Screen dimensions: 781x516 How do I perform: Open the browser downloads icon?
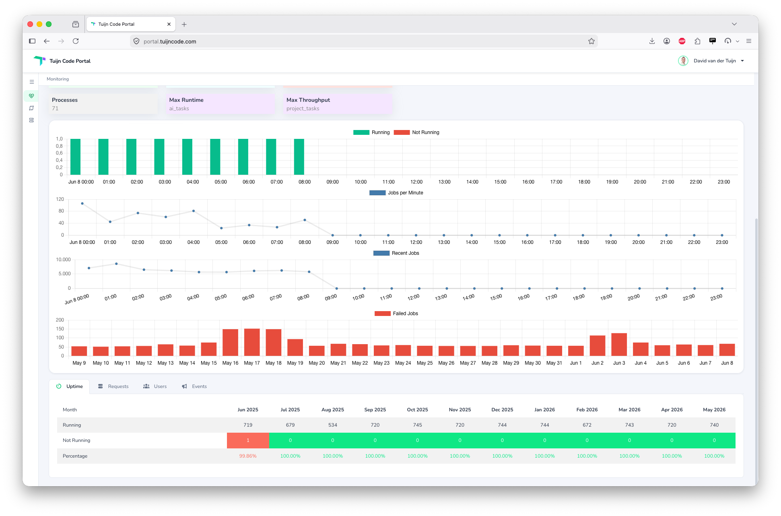click(652, 41)
